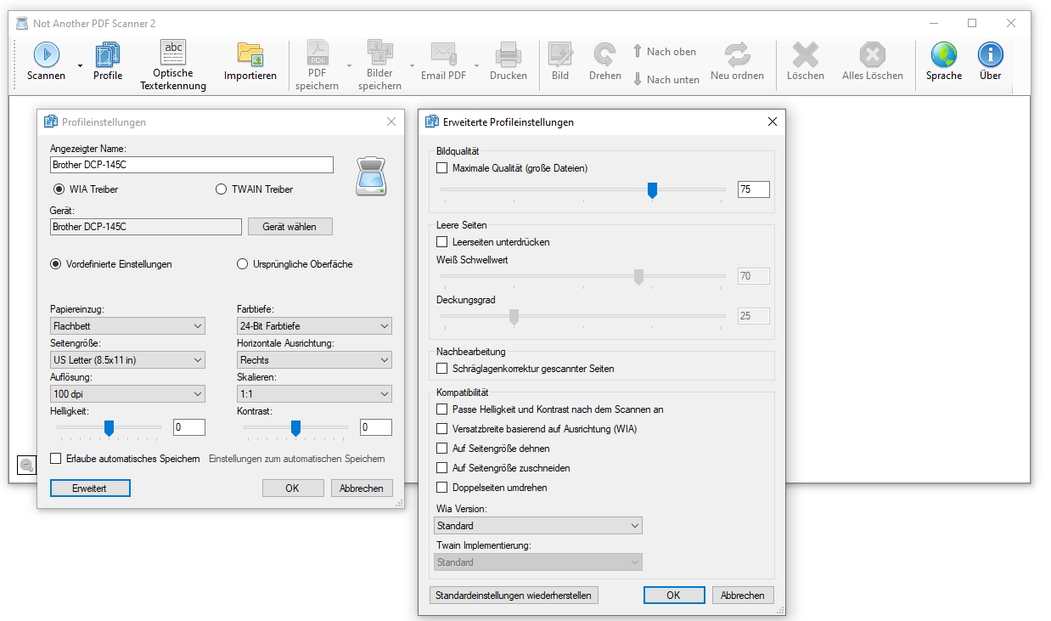Open the Auflösung 100 dpi dropdown
The width and height of the screenshot is (1051, 621).
pyautogui.click(x=127, y=394)
